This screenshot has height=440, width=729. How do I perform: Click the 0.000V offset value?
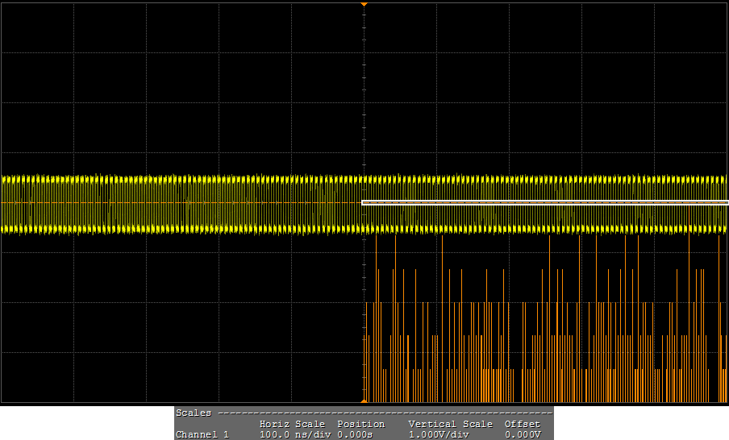tap(522, 435)
